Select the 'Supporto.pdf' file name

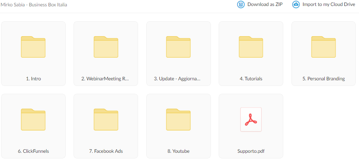pos(251,151)
